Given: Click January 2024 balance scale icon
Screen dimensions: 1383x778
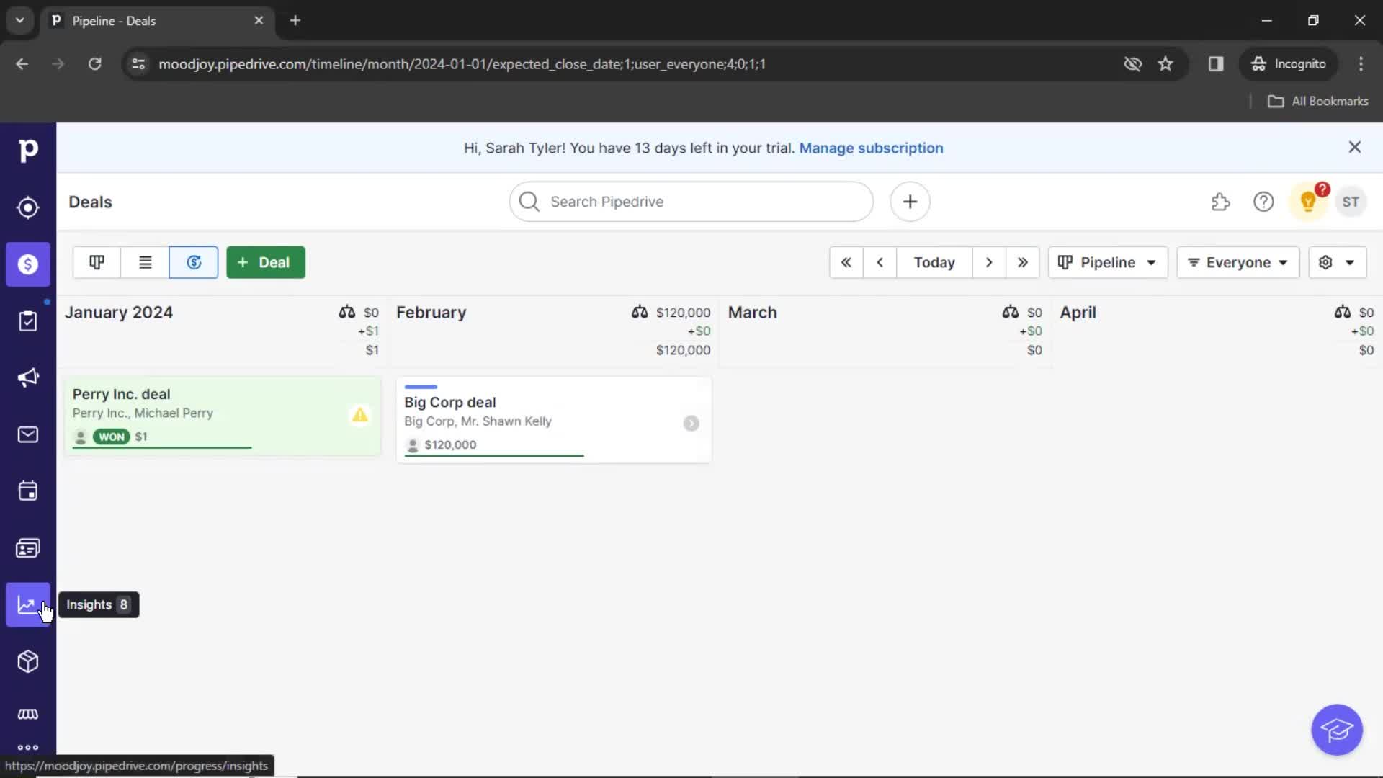Looking at the screenshot, I should pyautogui.click(x=347, y=312).
